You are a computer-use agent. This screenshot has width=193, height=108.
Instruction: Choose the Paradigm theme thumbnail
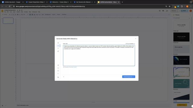click(x=182, y=95)
